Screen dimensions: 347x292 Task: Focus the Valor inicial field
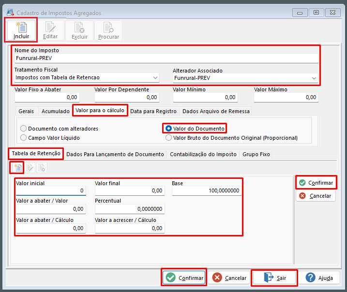click(x=51, y=191)
